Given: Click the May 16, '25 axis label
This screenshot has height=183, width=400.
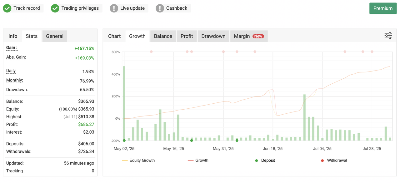Looking at the screenshot, I should coord(173,149).
